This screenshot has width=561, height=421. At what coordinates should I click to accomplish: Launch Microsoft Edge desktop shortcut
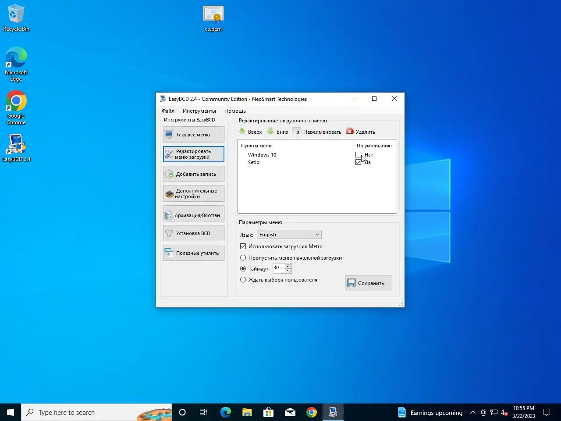(x=16, y=64)
